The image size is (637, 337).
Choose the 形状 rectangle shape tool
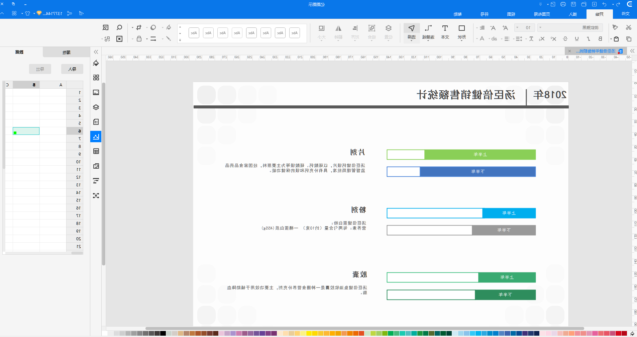(462, 32)
